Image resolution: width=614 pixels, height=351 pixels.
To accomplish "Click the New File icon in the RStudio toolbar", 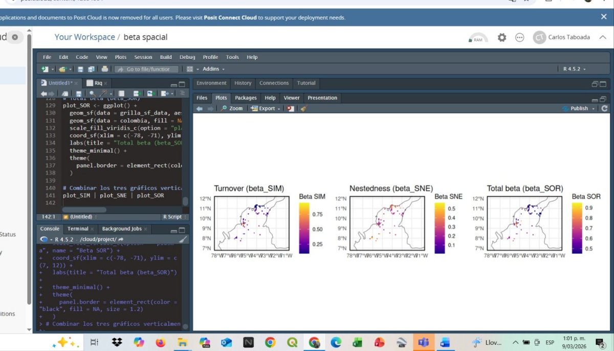I will coord(45,69).
